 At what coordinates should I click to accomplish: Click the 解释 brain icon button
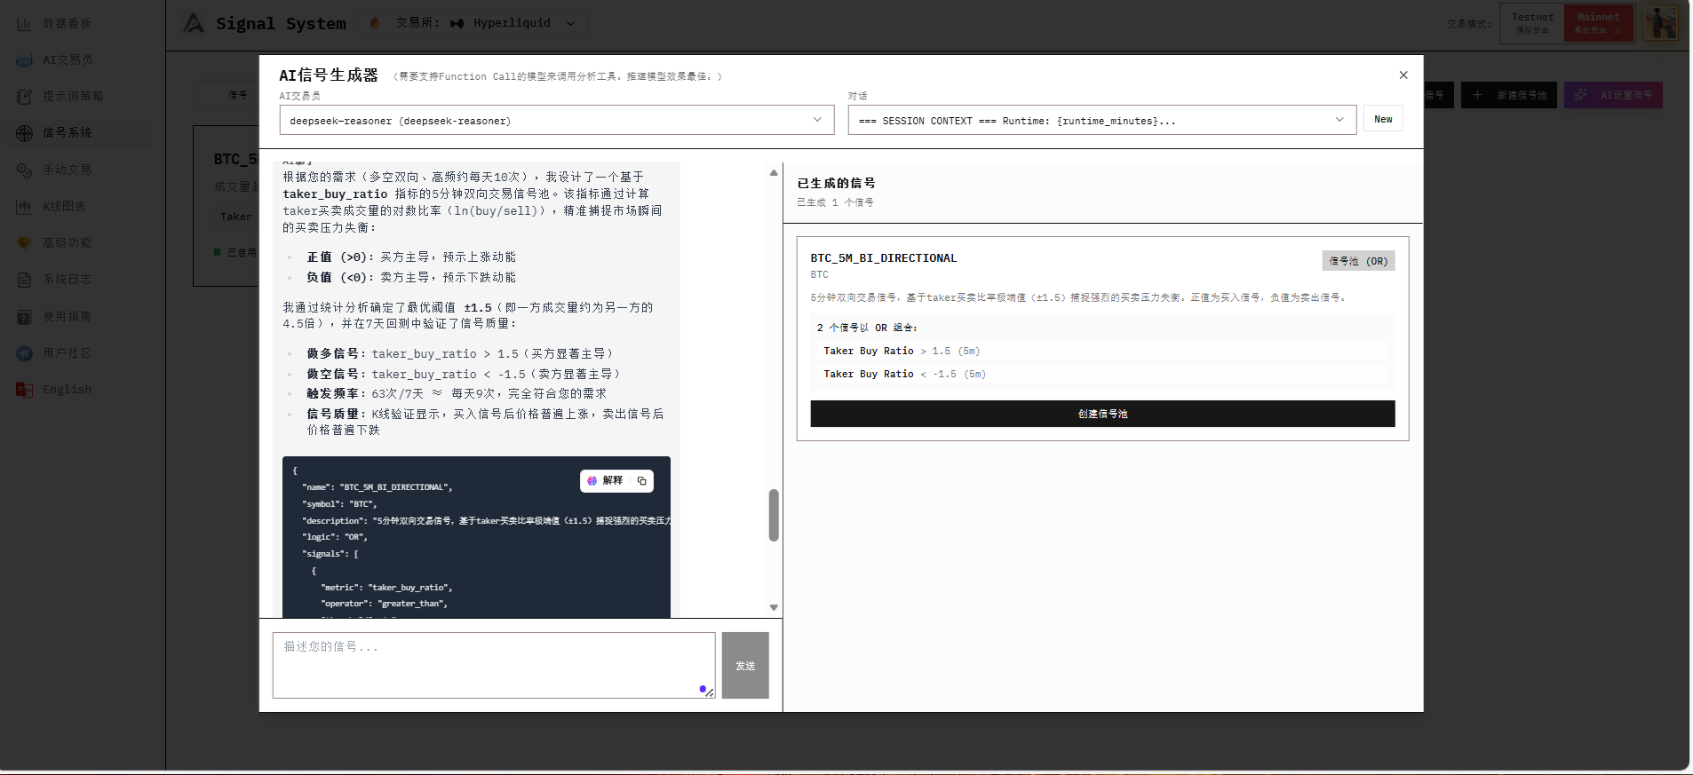[x=605, y=481]
